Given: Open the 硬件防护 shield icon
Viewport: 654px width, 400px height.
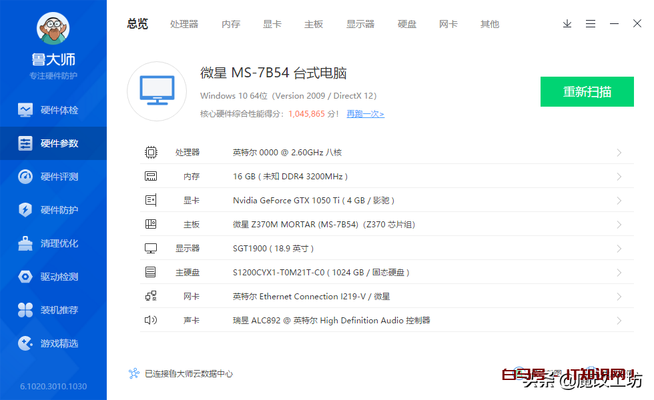Looking at the screenshot, I should click(25, 210).
